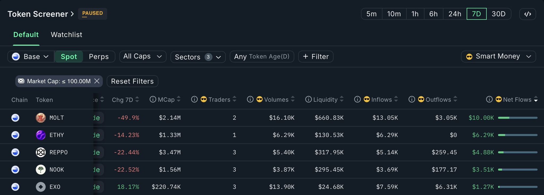Remove the Market Cap filter chip

click(97, 81)
